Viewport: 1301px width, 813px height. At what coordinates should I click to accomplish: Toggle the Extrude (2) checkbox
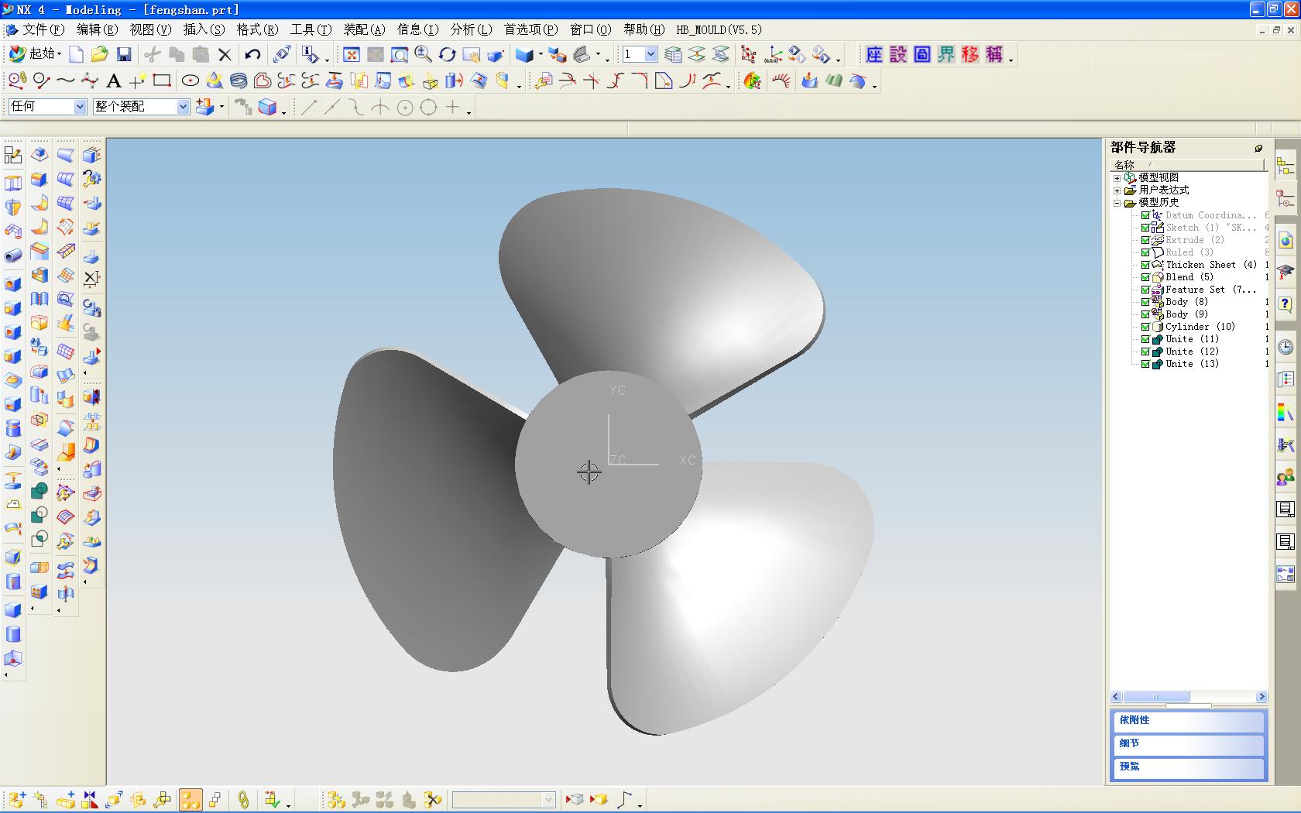coord(1145,240)
